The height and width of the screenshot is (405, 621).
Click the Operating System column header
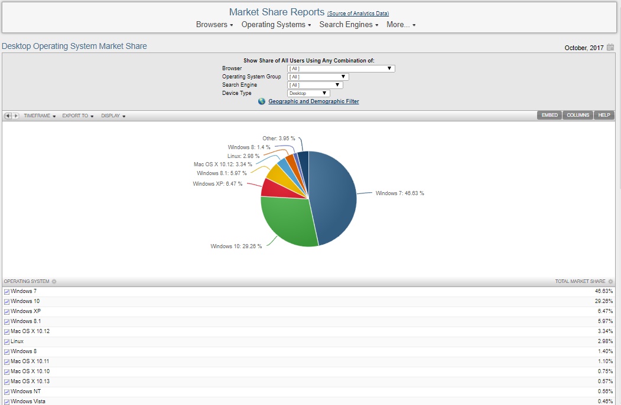(27, 281)
